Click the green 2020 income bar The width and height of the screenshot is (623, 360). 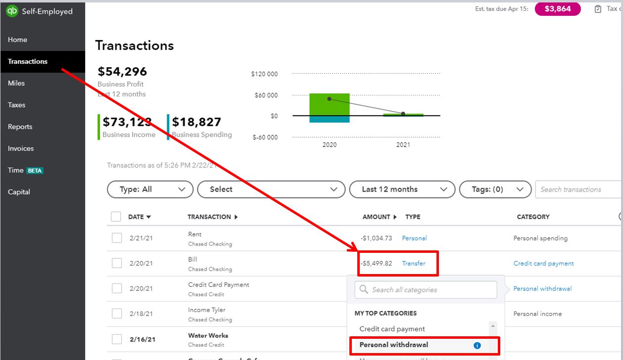point(330,104)
